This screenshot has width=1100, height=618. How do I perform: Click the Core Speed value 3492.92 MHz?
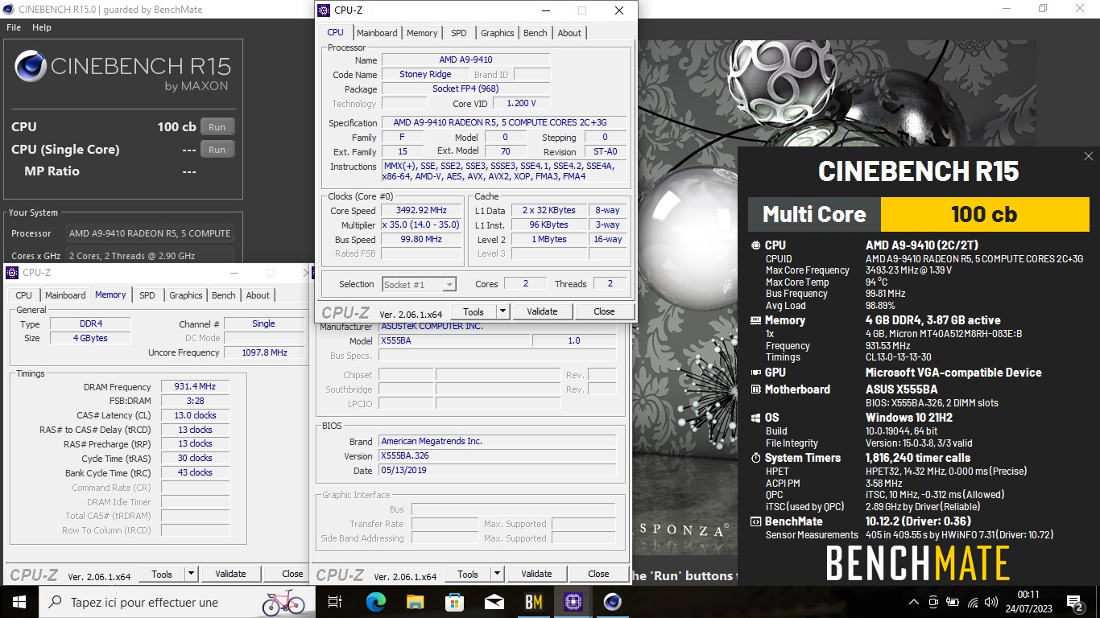pos(421,211)
